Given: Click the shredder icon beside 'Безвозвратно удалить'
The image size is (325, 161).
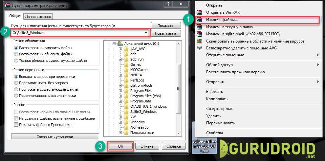Looking at the screenshot, I should tap(199, 48).
